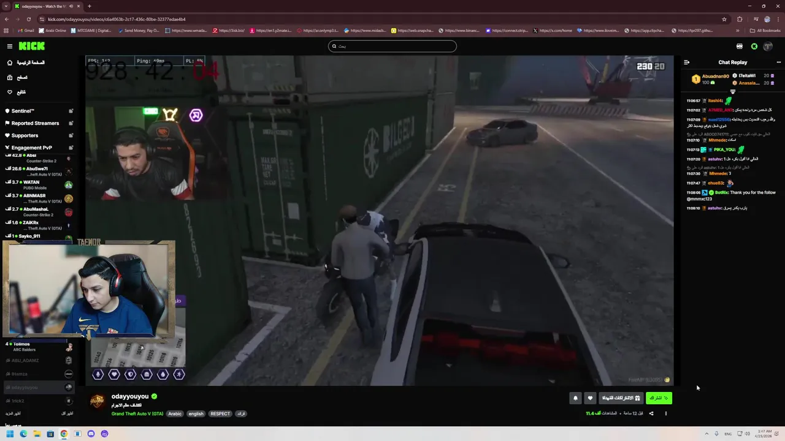Viewport: 785px width, 441px height.
Task: Select the Arabic tag
Action: (x=175, y=413)
